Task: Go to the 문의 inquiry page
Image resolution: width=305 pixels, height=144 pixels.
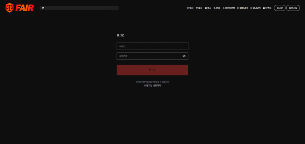Action: pos(217,8)
